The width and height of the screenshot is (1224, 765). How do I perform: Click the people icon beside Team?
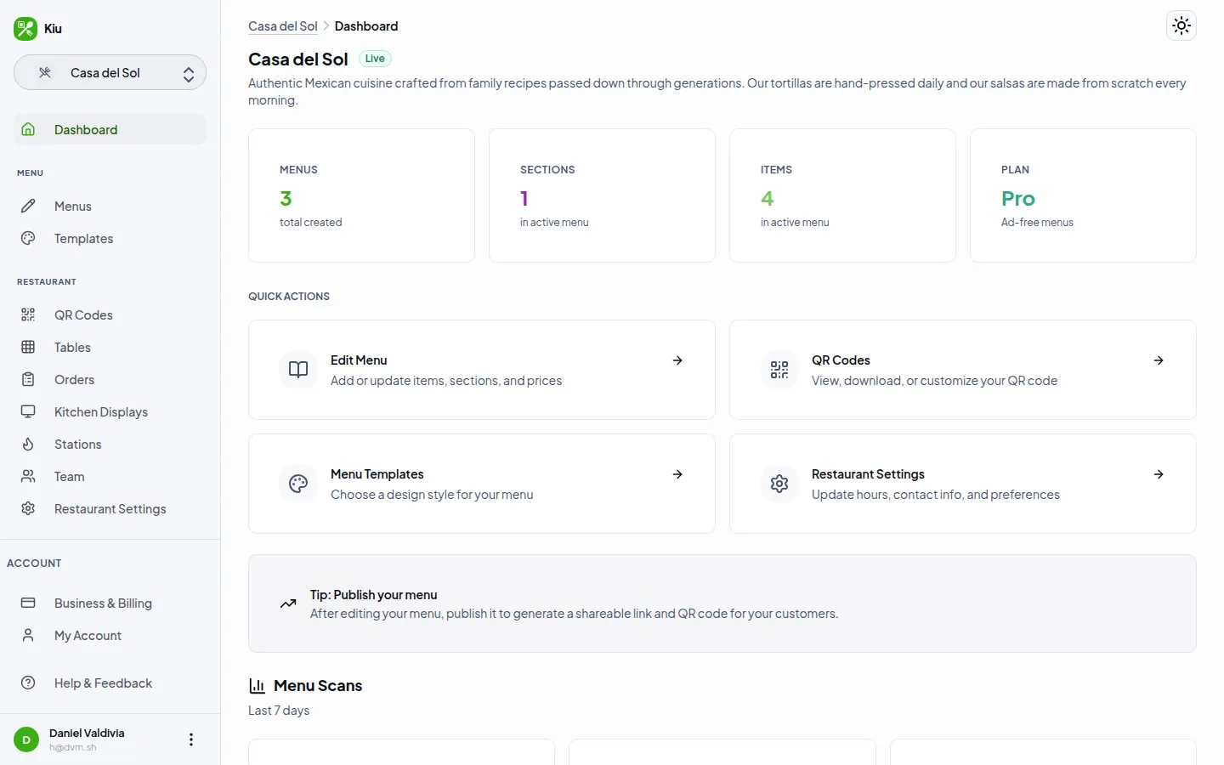pyautogui.click(x=28, y=476)
